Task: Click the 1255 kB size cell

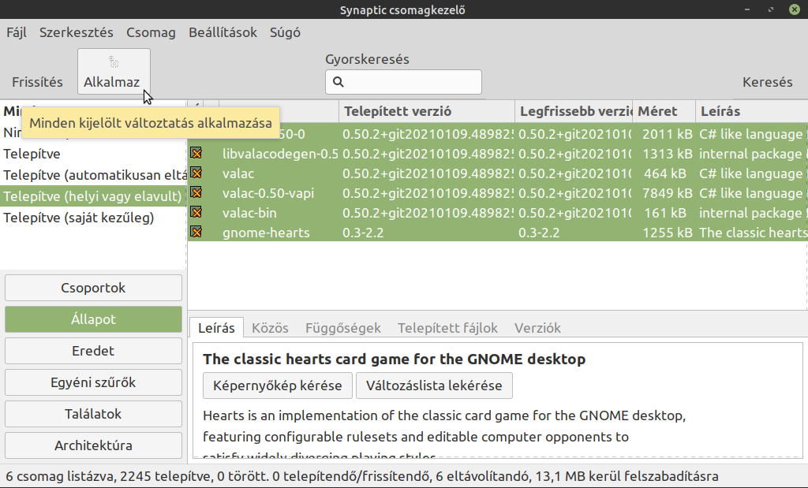Action: coord(667,233)
